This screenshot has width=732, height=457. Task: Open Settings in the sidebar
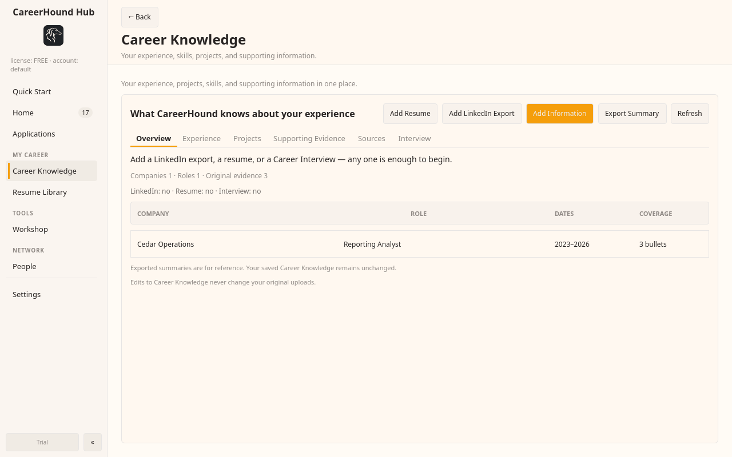click(x=51, y=294)
